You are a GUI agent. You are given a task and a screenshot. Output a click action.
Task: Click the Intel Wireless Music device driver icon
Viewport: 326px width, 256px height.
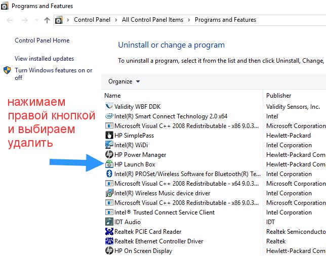click(109, 193)
